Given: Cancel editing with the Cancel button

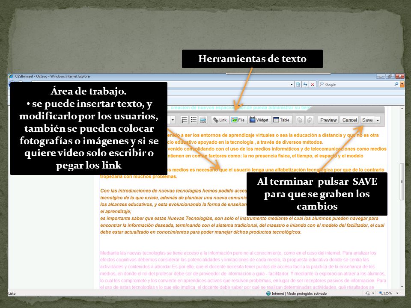Looking at the screenshot, I should (349, 120).
